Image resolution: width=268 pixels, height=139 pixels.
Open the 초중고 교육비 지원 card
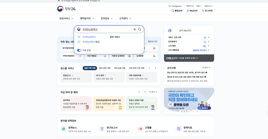click(142, 104)
